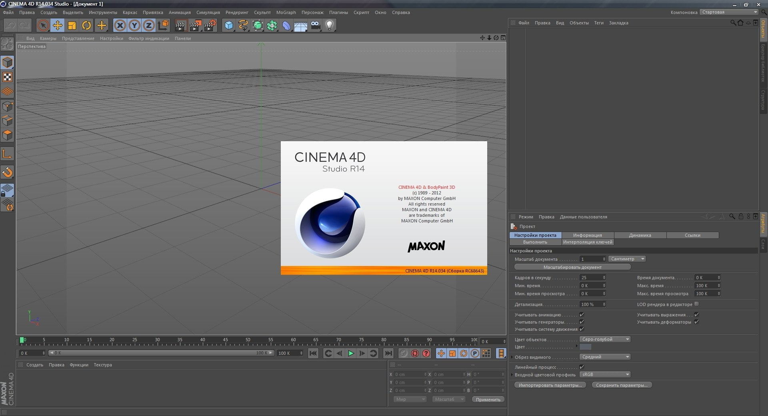Viewport: 768px width, 416px height.
Task: Click the 'Цвет' color swatch
Action: [585, 347]
